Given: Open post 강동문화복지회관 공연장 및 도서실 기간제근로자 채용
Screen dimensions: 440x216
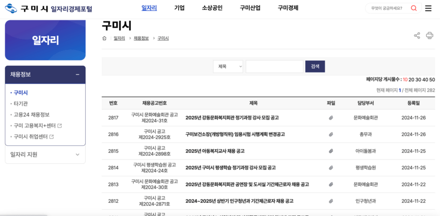Looking at the screenshot, I should [x=247, y=184].
